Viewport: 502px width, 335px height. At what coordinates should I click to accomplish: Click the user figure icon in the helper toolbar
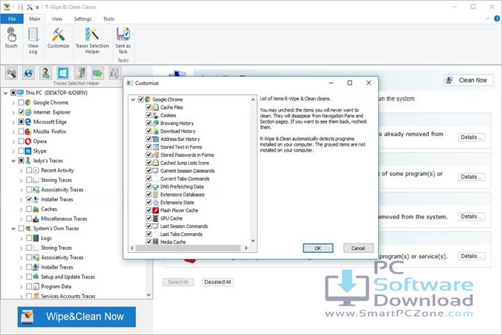[45, 73]
